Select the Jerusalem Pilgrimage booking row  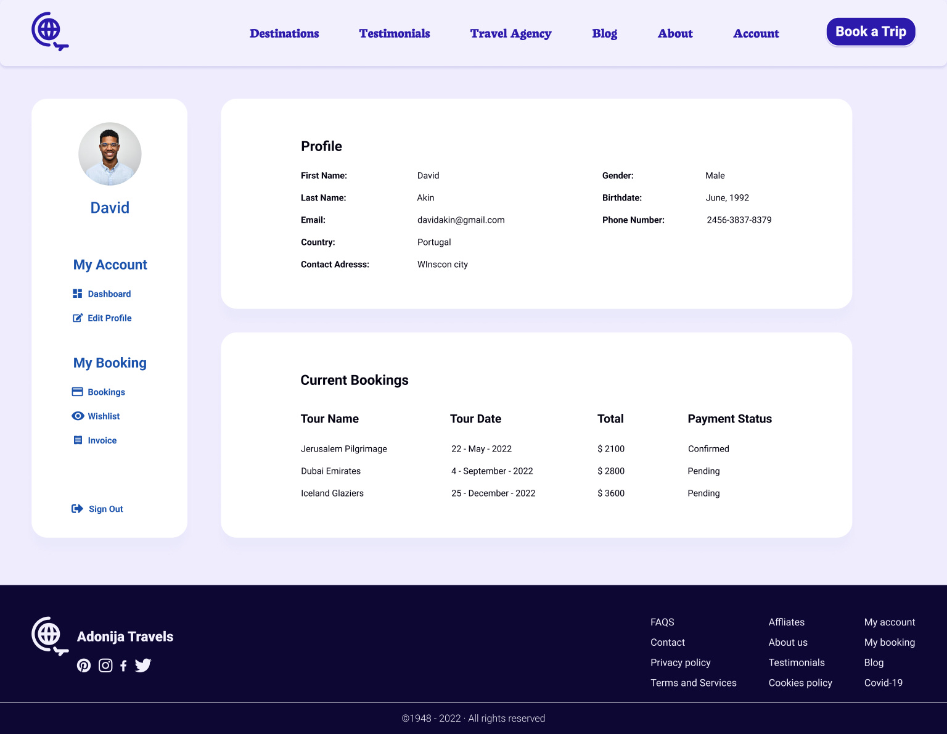tap(343, 448)
